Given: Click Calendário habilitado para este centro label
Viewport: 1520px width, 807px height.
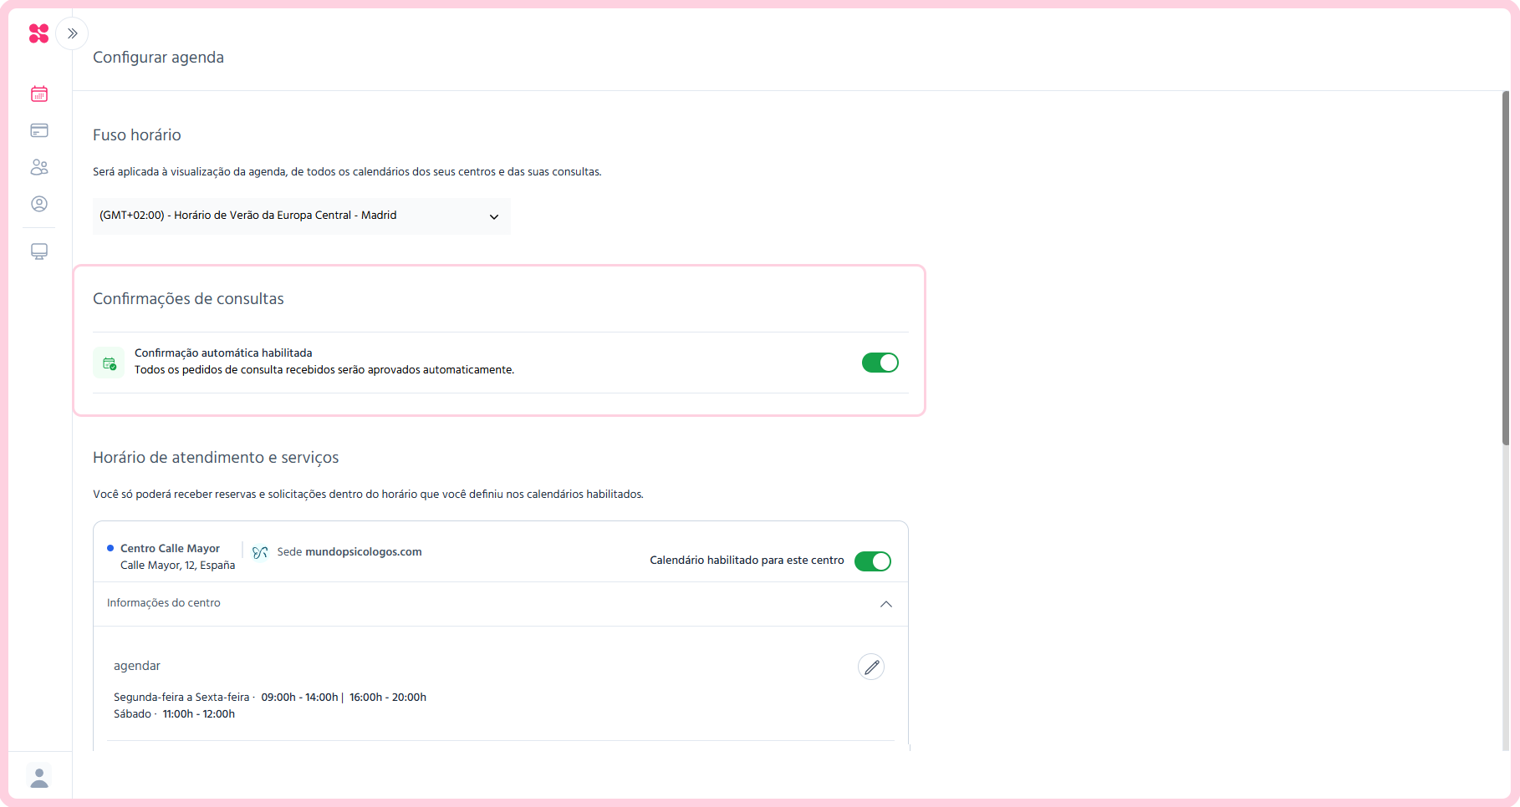Looking at the screenshot, I should coord(747,561).
